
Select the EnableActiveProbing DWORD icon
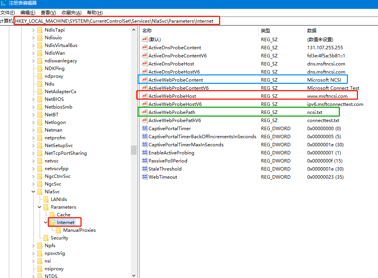(144, 152)
